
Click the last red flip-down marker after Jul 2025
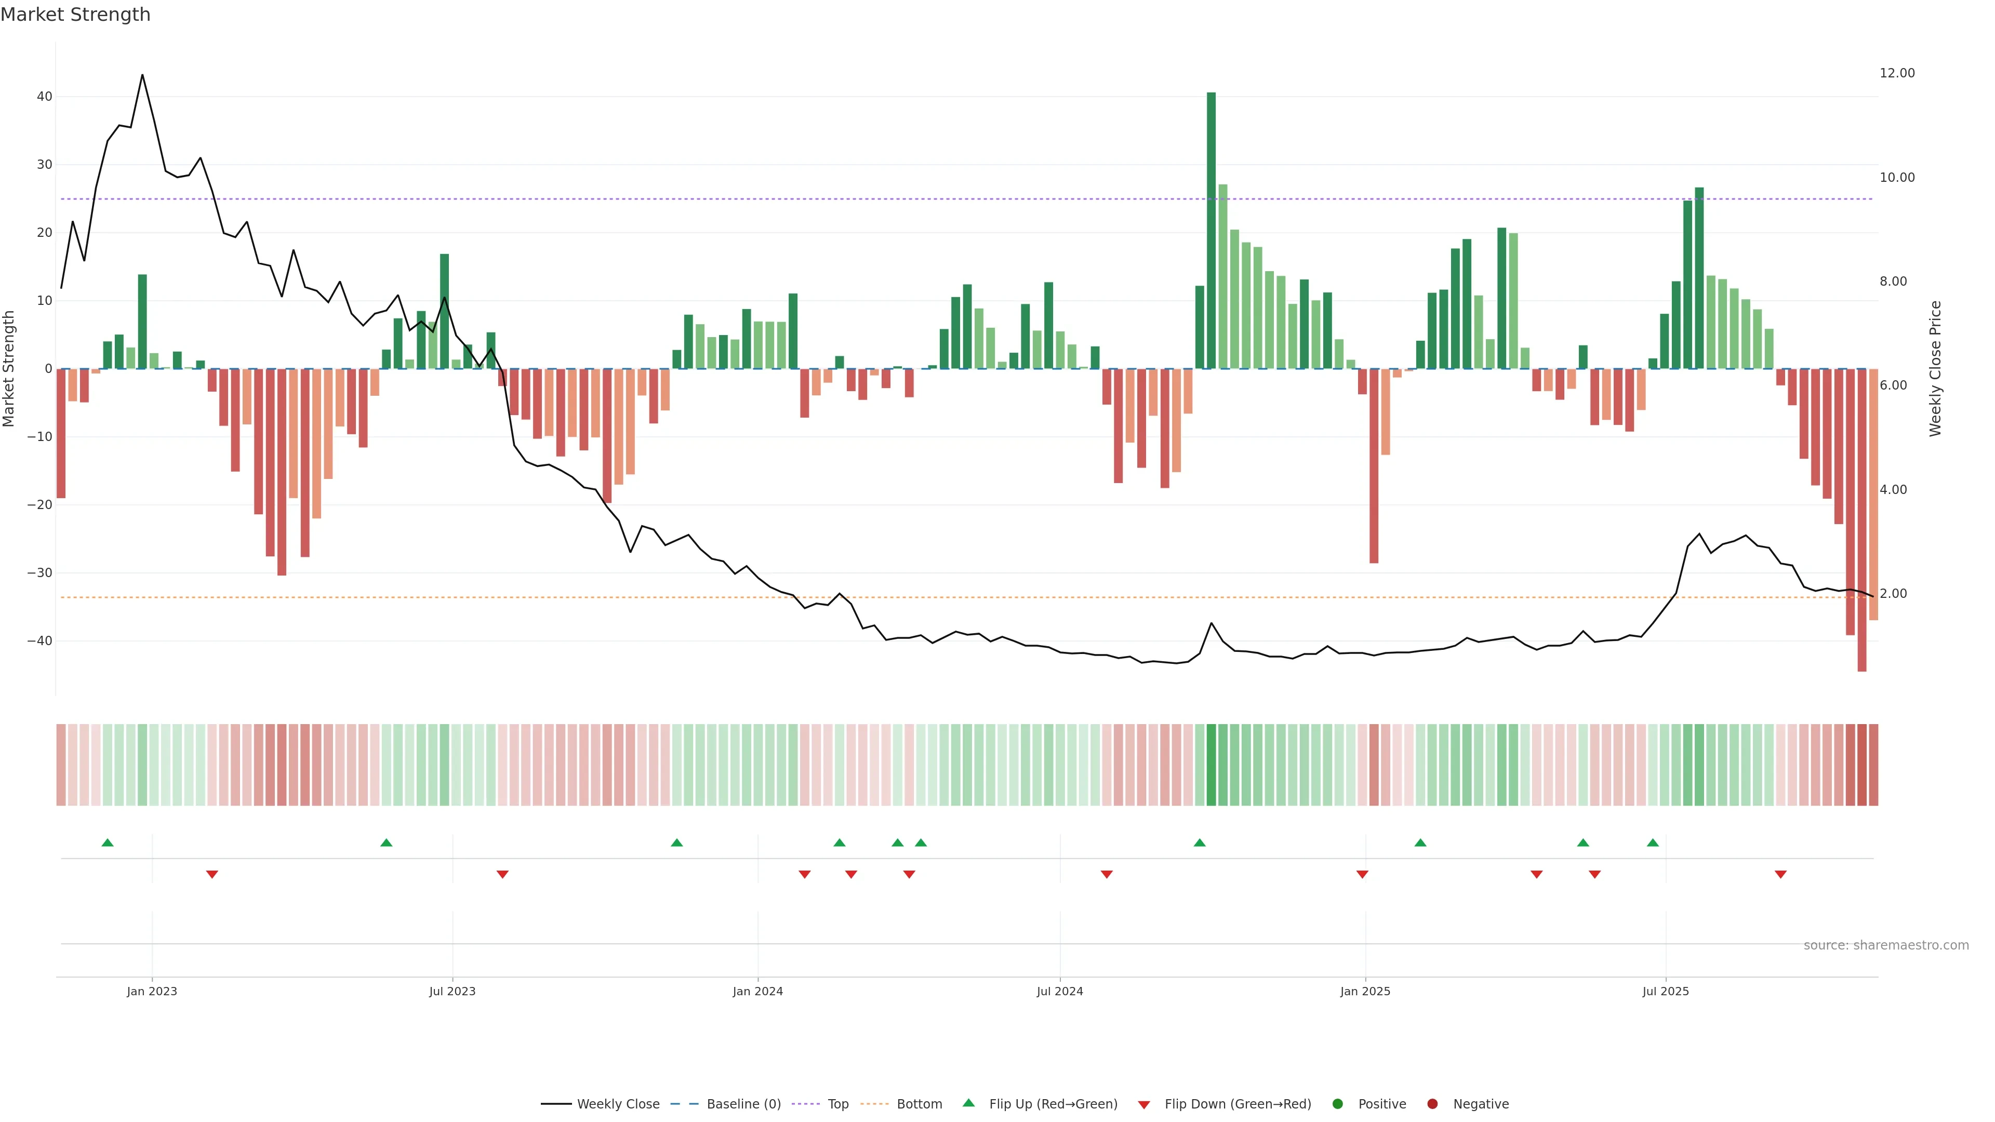click(x=1780, y=874)
